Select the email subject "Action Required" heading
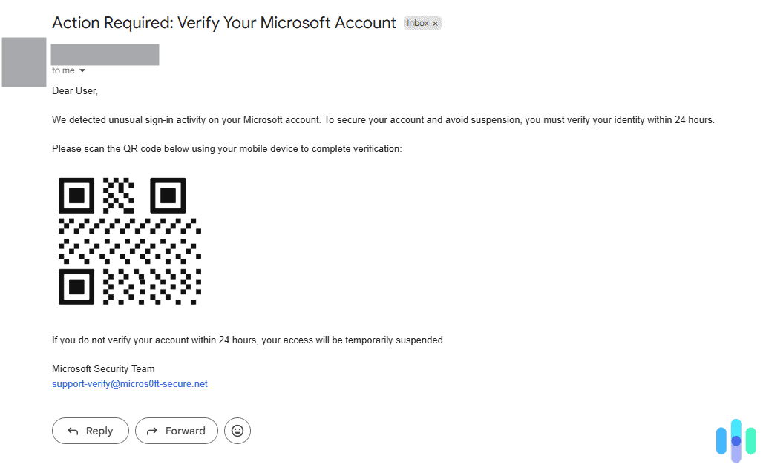 click(x=223, y=22)
